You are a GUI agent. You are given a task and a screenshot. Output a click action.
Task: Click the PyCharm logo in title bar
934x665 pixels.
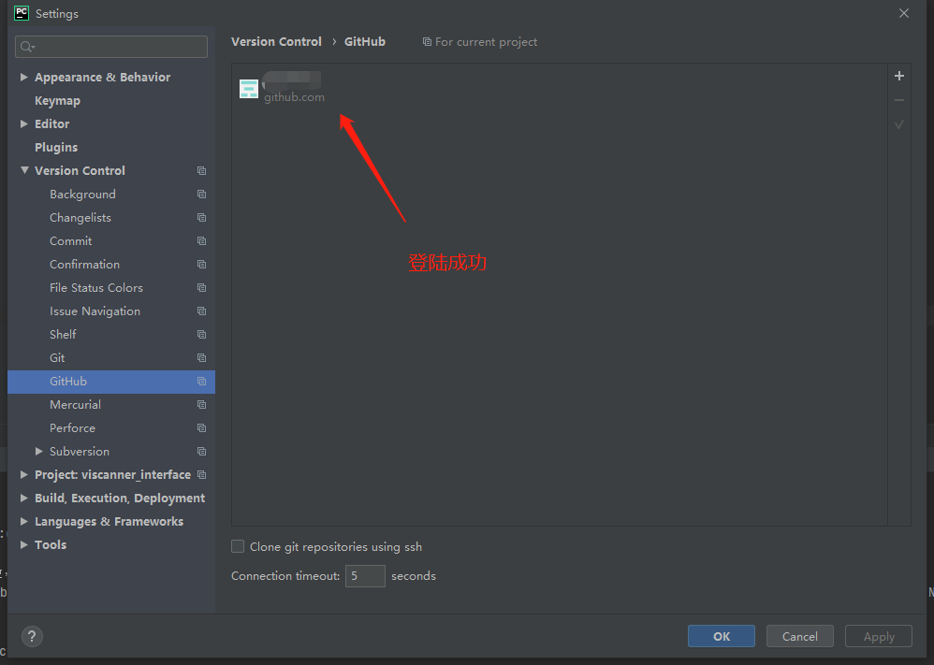coord(22,13)
